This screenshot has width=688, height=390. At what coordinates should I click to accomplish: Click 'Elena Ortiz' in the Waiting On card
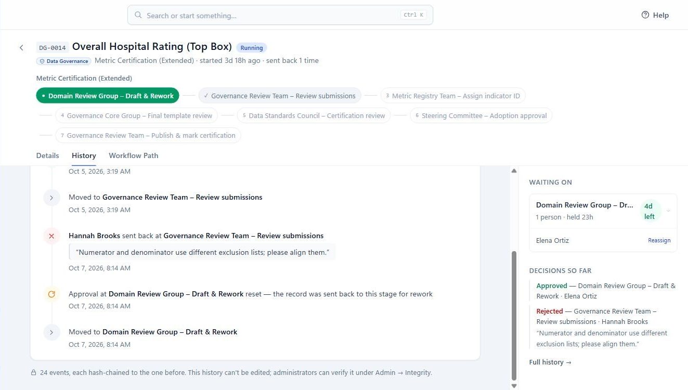point(552,241)
